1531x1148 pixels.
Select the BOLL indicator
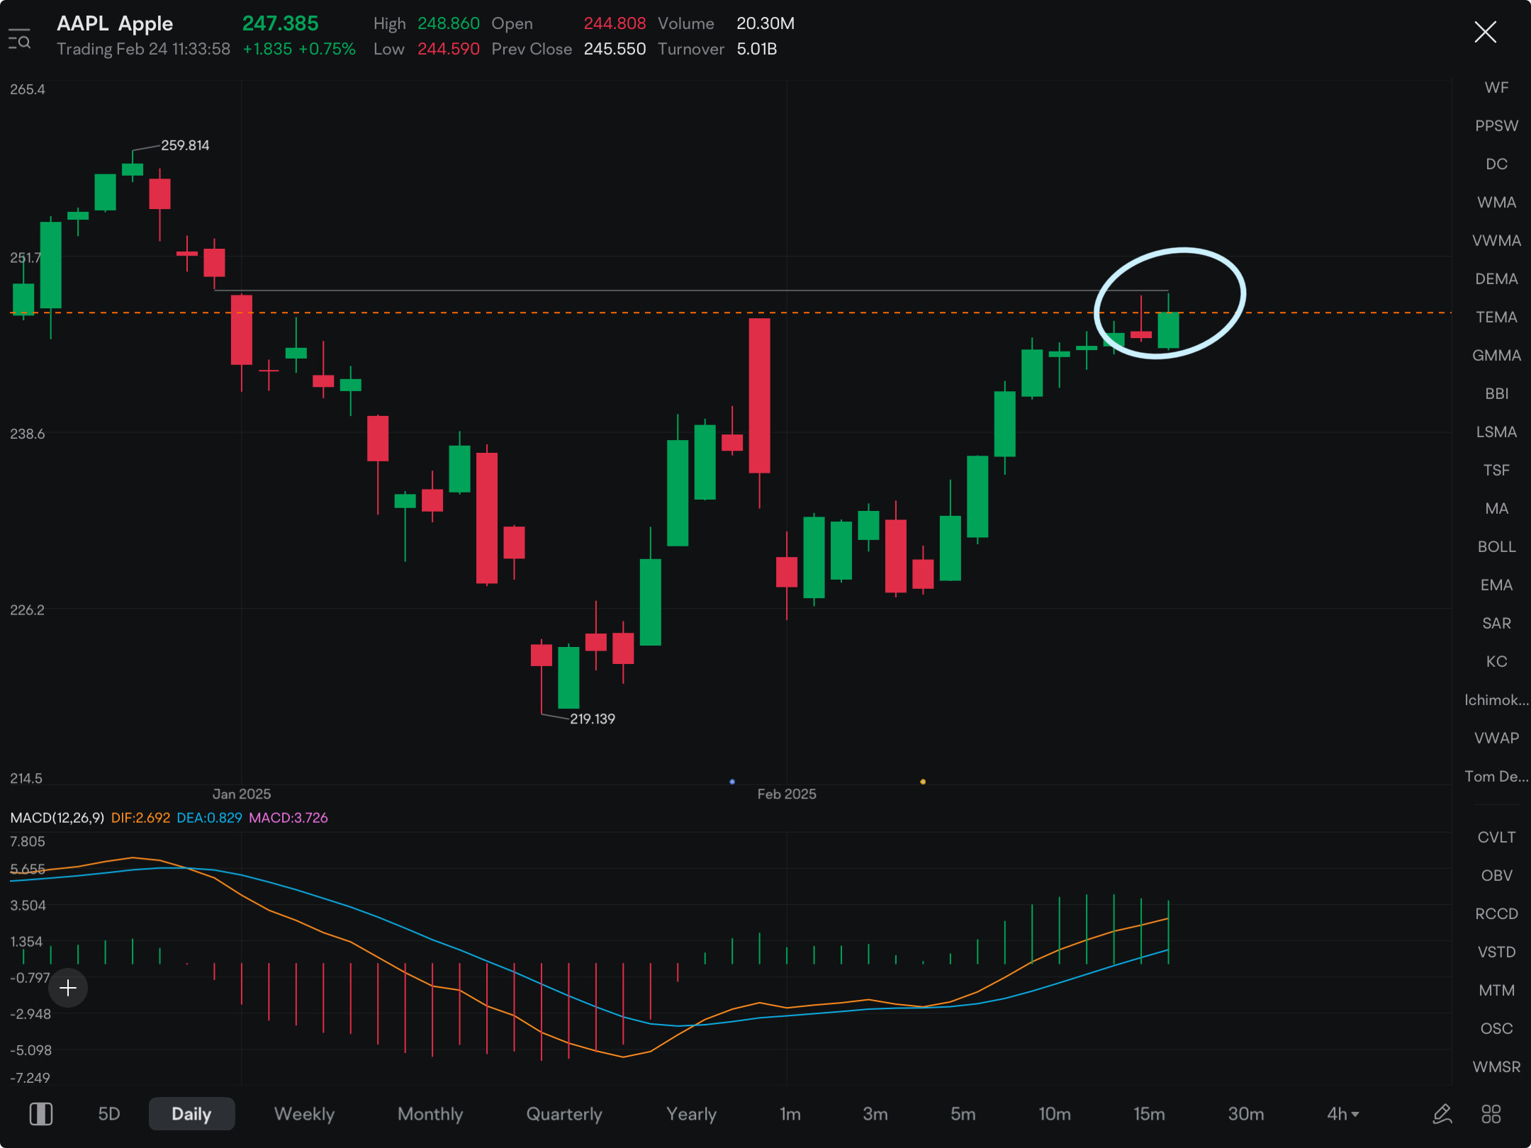pyautogui.click(x=1496, y=547)
